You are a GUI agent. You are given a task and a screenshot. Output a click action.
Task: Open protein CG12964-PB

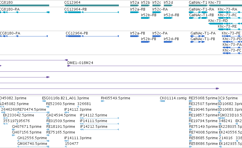coord(77,33)
